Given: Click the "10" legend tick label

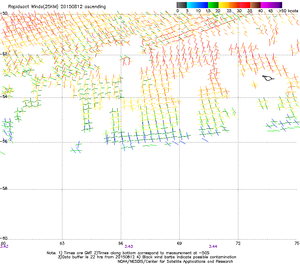Looking at the screenshot, I should 198,11.
